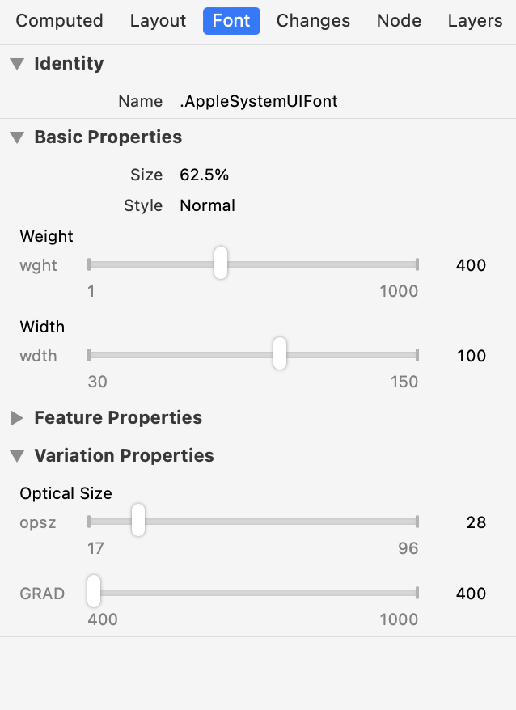Image resolution: width=516 pixels, height=710 pixels.
Task: Click the Normal style value
Action: (x=208, y=205)
